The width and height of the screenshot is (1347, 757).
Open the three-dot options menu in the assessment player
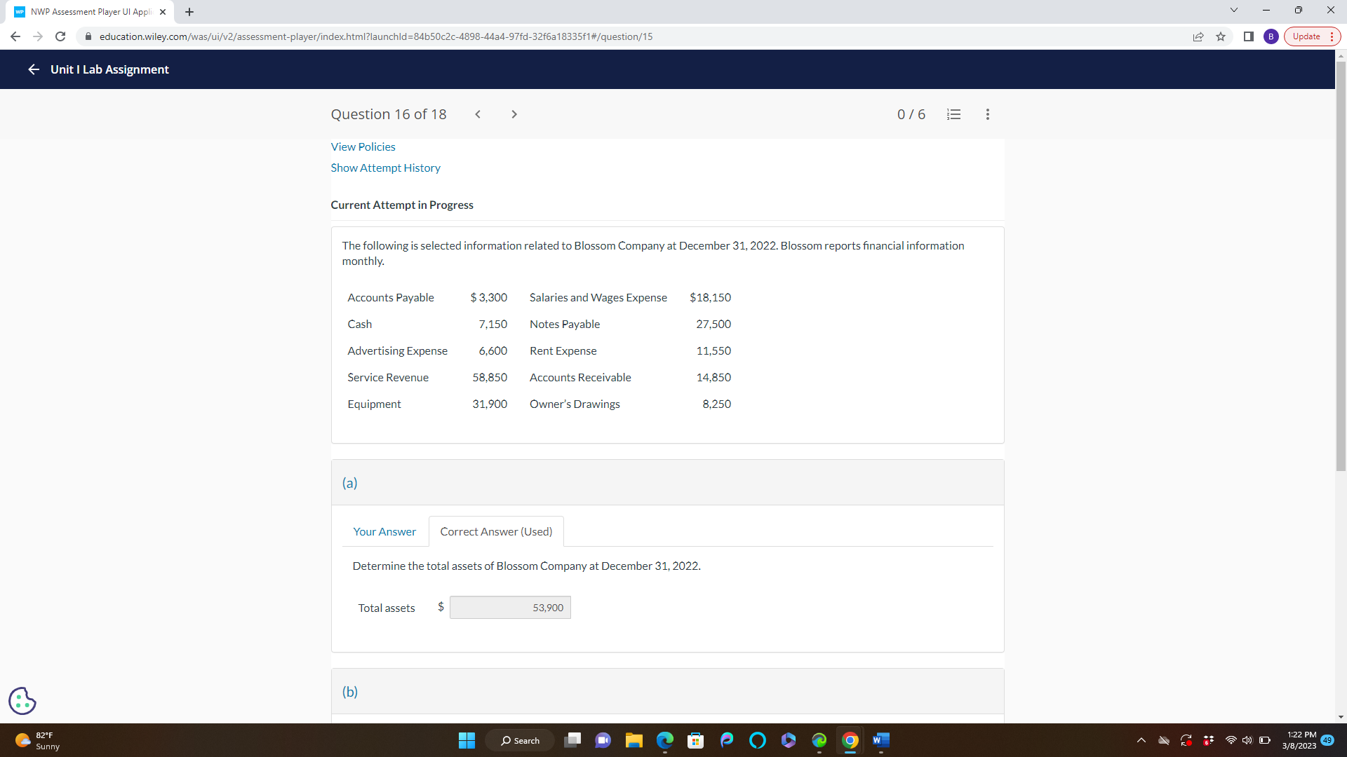987,114
